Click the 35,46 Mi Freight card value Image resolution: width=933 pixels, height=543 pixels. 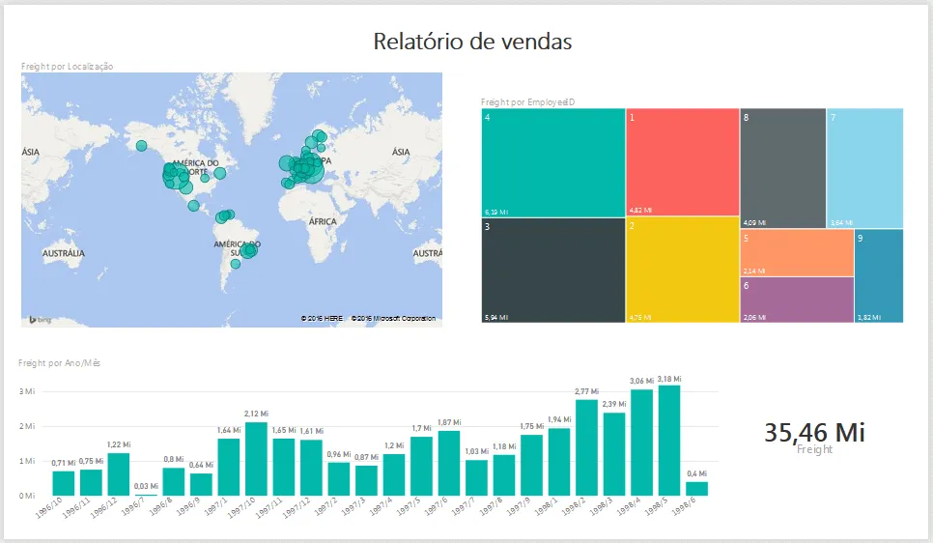(x=814, y=432)
